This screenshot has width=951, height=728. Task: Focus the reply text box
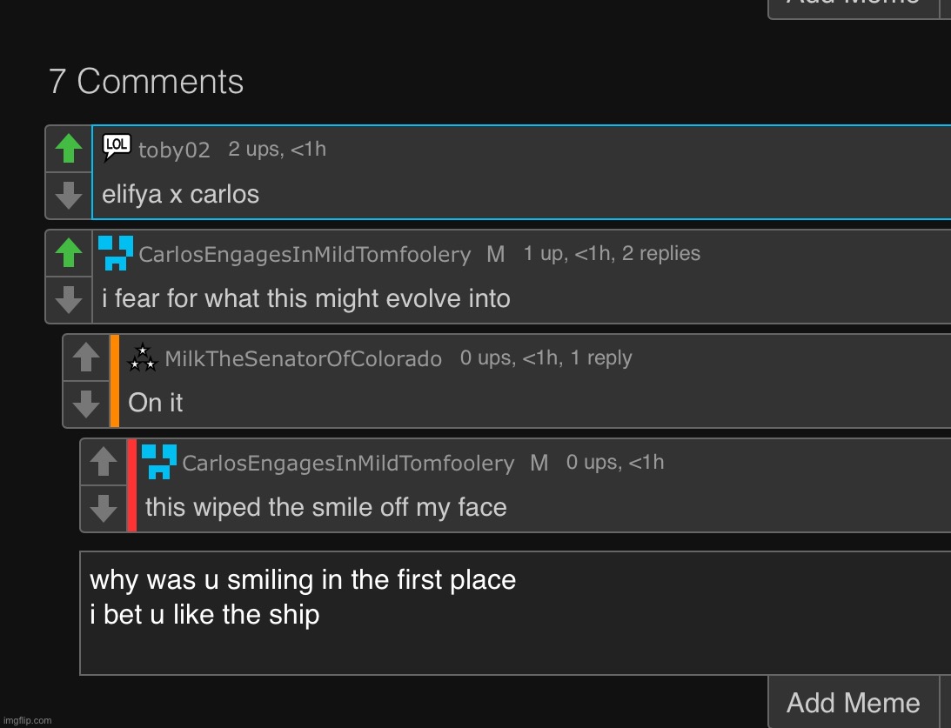515,613
